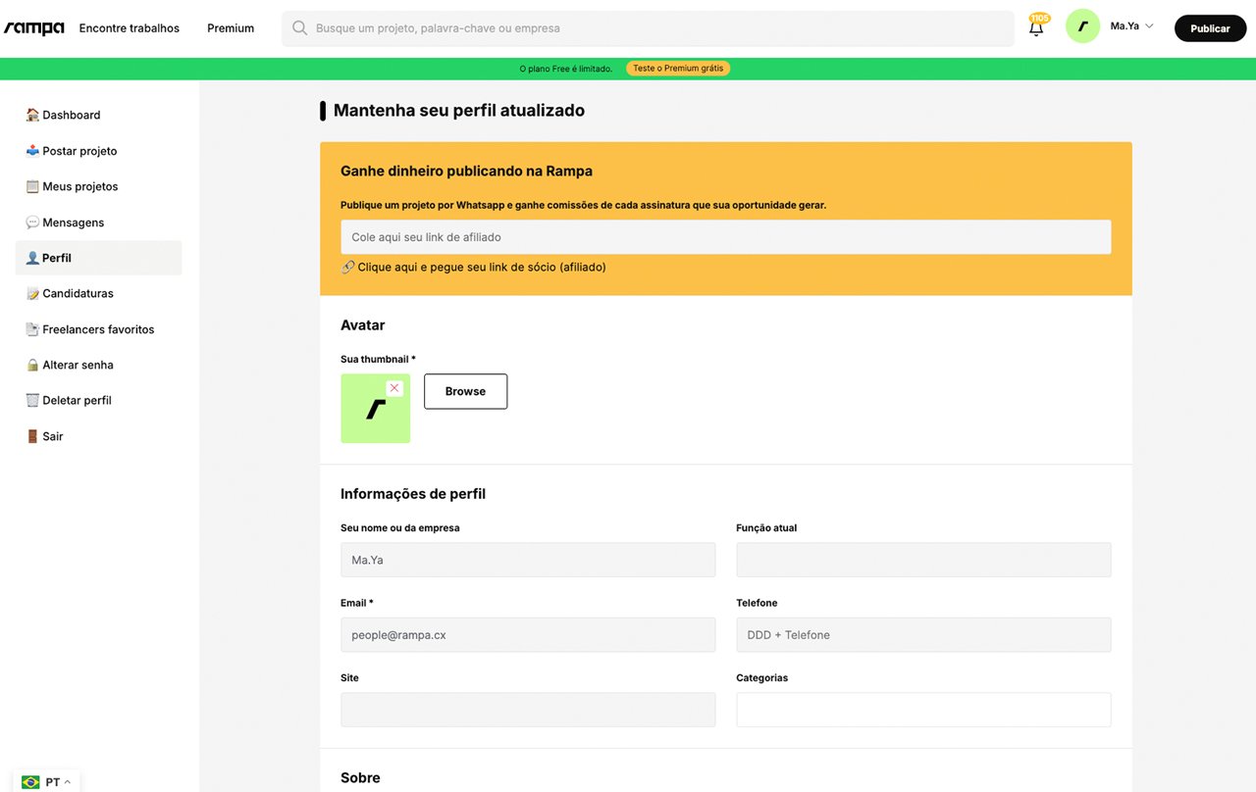Open the Categorias selection field

coord(922,710)
